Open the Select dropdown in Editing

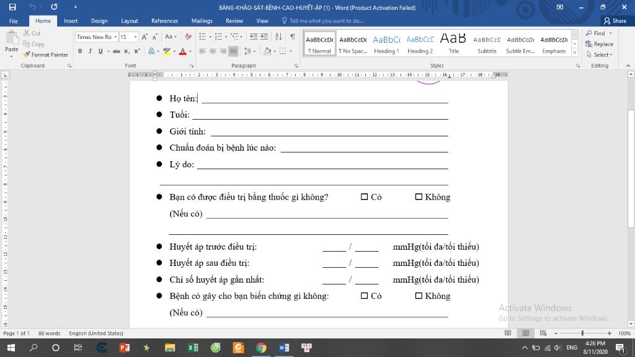600,55
